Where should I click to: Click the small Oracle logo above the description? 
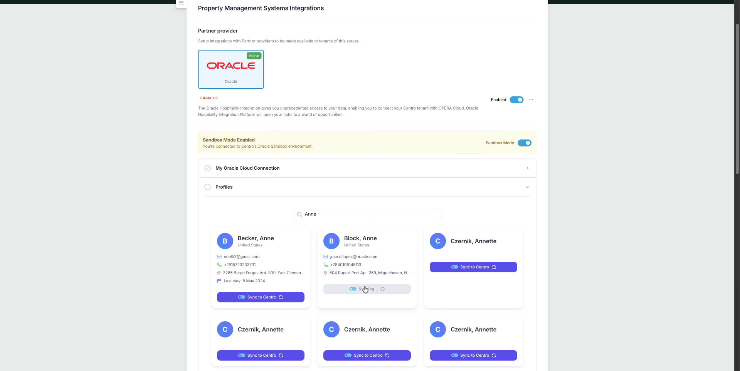pos(209,98)
